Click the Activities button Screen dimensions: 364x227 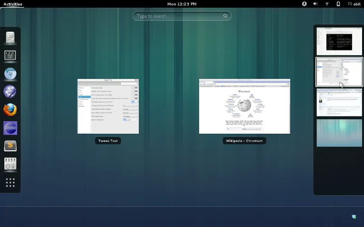(x=13, y=4)
